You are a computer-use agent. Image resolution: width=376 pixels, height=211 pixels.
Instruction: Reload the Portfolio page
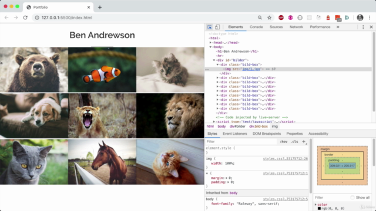25,18
